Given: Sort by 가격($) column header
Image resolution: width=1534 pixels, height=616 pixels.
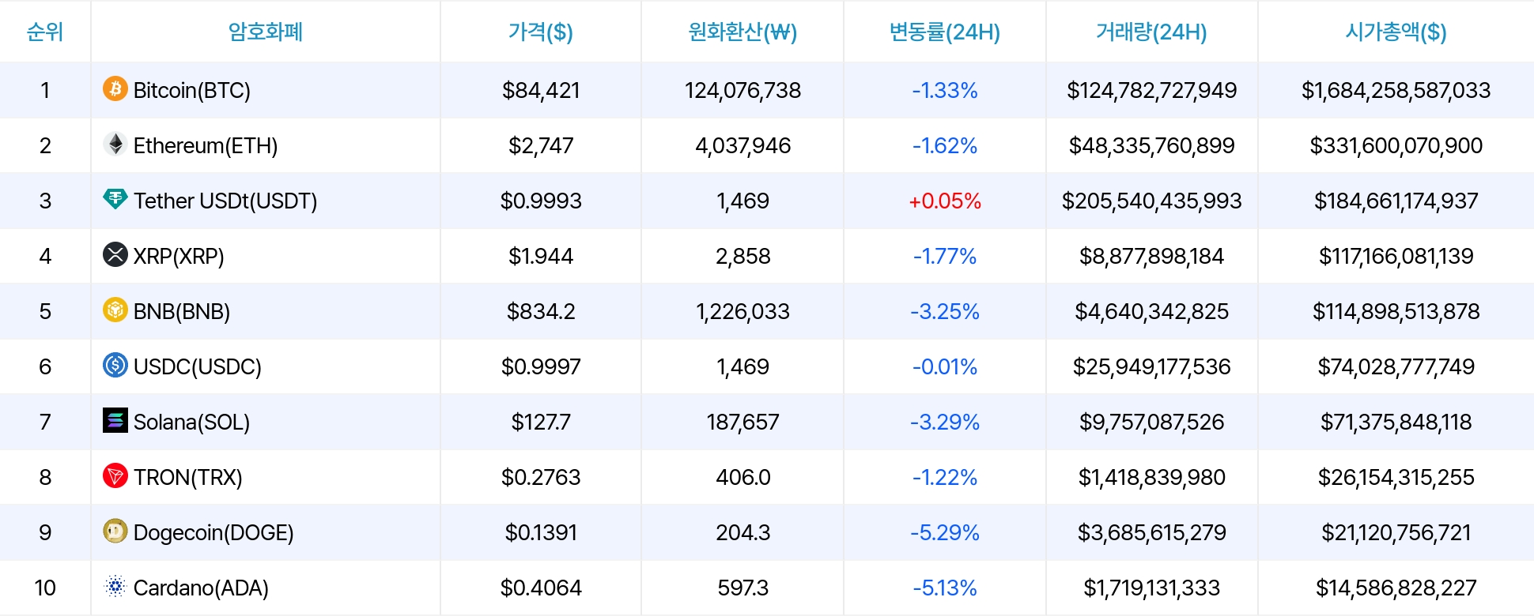Looking at the screenshot, I should click(x=541, y=32).
